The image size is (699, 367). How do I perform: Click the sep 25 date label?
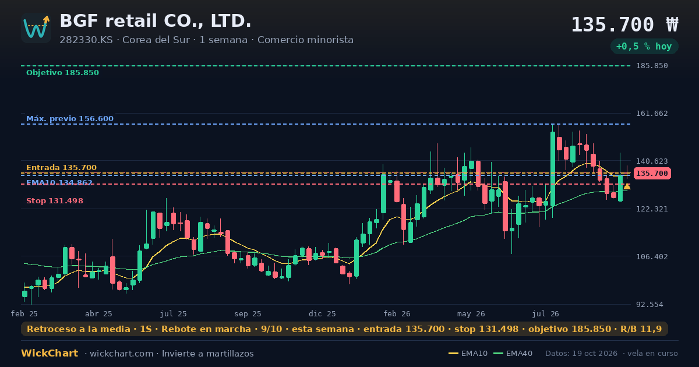click(x=248, y=313)
